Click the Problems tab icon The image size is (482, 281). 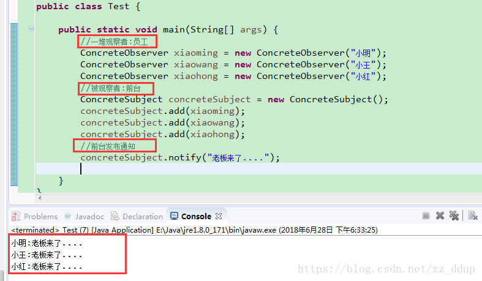click(16, 216)
